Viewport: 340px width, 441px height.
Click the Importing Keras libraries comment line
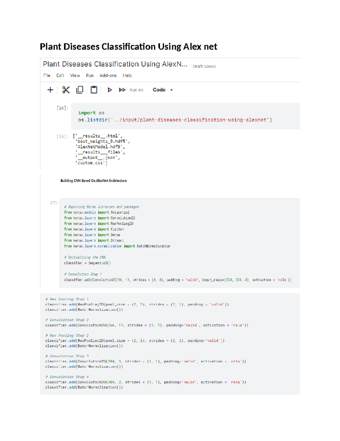101,207
